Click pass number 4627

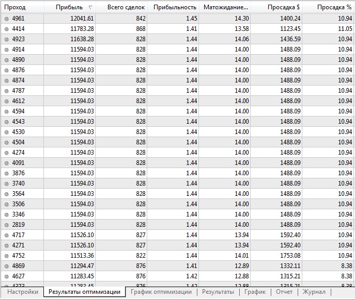(18, 276)
